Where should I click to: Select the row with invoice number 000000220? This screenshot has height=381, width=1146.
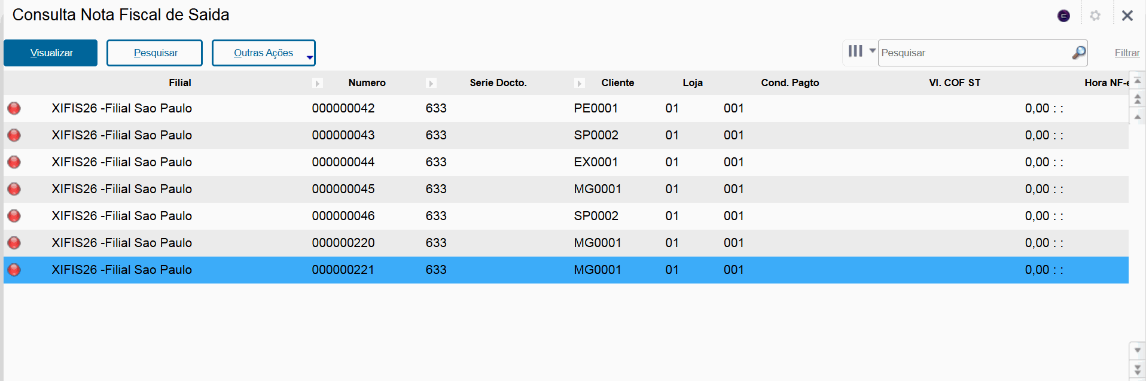coord(343,243)
